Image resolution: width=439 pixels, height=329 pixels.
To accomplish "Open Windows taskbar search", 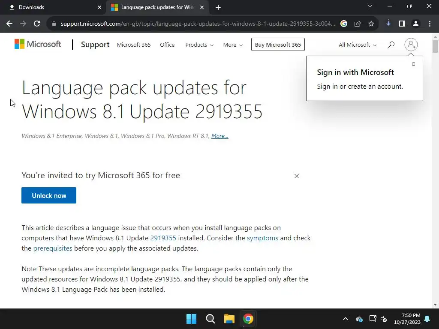I will [x=210, y=319].
